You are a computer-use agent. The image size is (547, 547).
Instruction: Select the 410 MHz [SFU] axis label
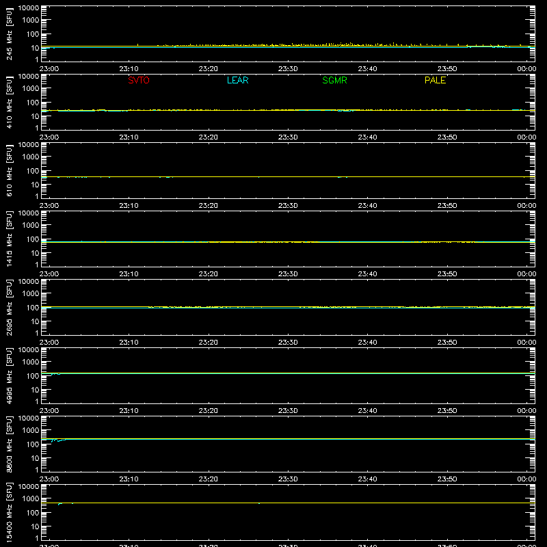click(9, 102)
